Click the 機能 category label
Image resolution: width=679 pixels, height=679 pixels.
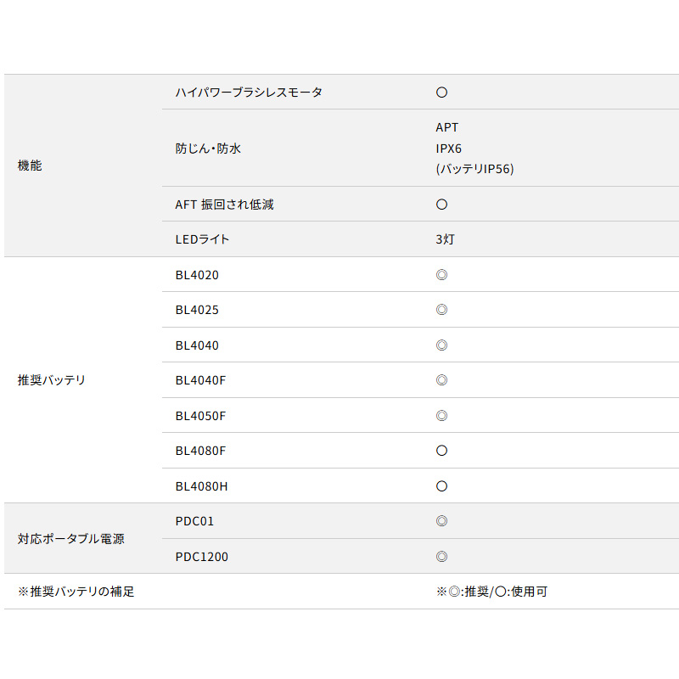[30, 166]
